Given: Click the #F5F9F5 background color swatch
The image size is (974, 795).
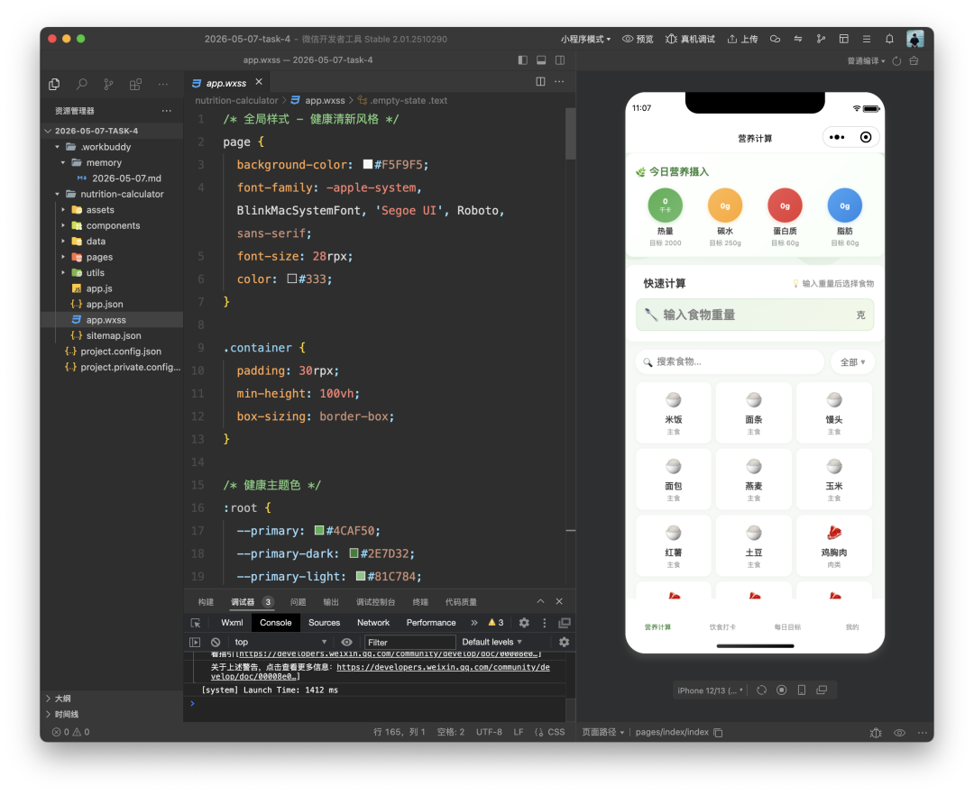Looking at the screenshot, I should pos(368,164).
